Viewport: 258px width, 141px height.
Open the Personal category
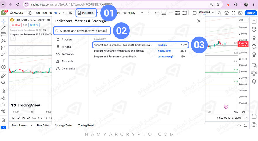coord(64,47)
